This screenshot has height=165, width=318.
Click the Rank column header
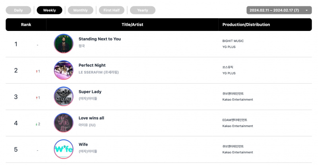pyautogui.click(x=26, y=25)
